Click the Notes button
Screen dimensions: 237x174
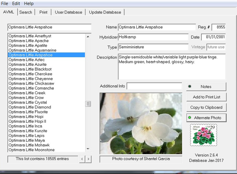click(x=206, y=86)
